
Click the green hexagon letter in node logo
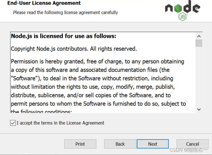[x=178, y=9]
